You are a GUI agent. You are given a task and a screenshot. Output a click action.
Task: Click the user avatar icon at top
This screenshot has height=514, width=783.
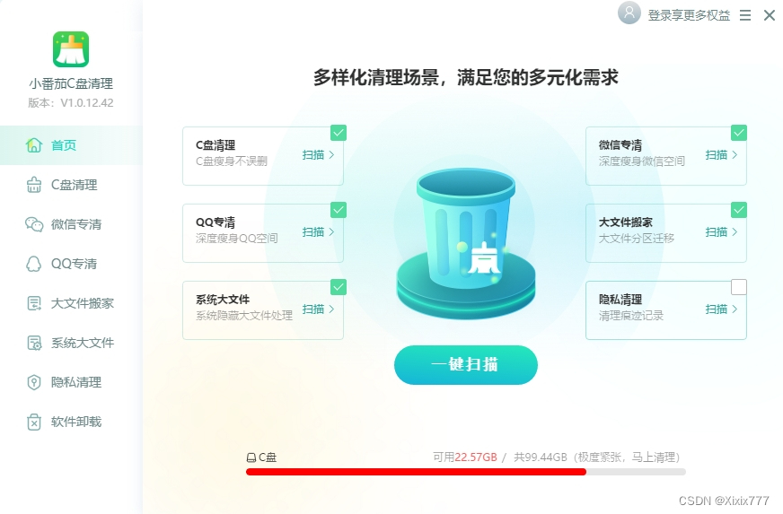click(x=629, y=13)
